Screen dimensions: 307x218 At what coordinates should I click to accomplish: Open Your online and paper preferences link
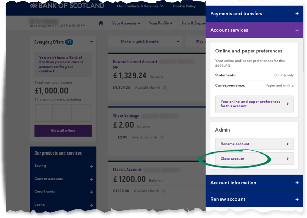pos(254,104)
